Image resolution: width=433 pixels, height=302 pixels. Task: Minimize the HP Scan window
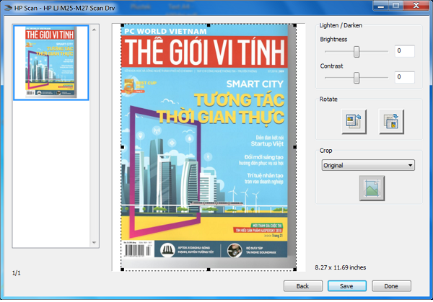(x=381, y=6)
